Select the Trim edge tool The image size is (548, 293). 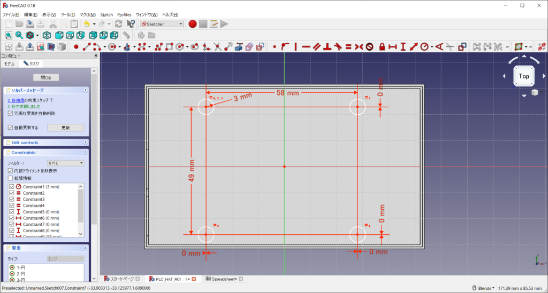coord(218,47)
